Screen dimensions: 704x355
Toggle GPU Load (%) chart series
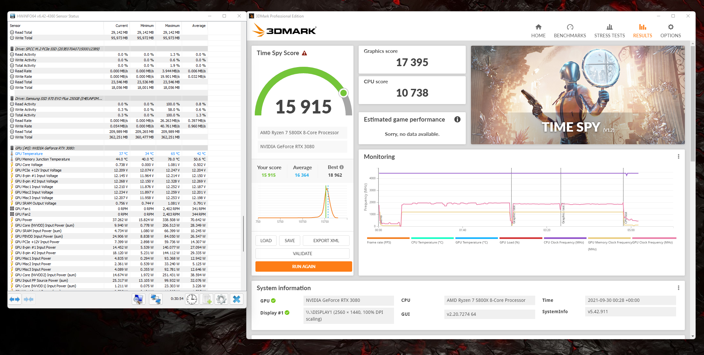(521, 241)
